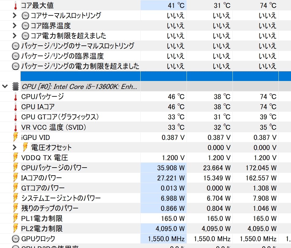Click the lightning icon for PL1電力制限
Image resolution: width=291 pixels, height=248 pixels.
(16, 218)
